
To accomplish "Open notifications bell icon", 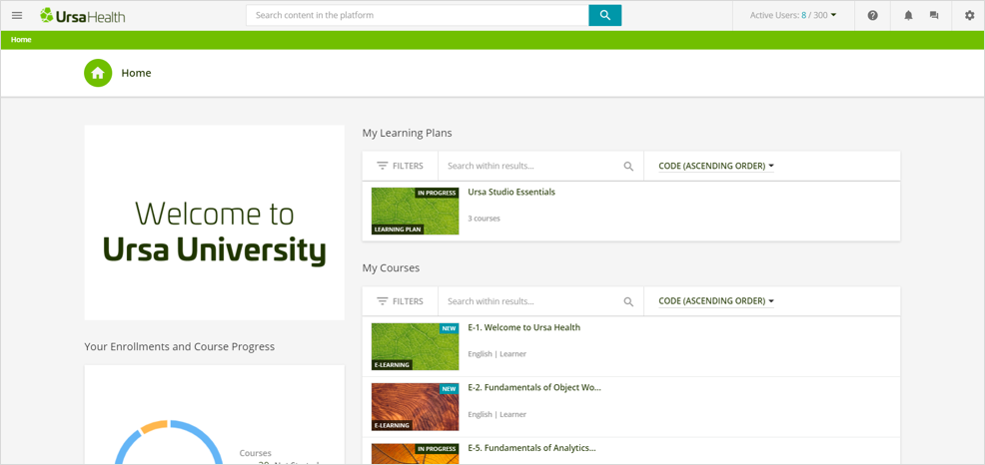I will (x=908, y=16).
